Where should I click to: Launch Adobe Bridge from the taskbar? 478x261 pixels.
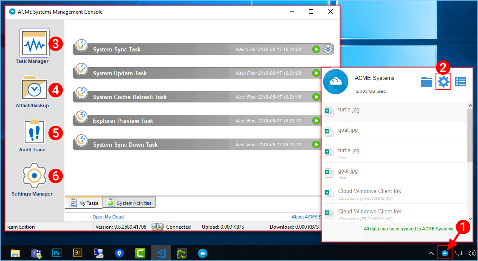[x=78, y=253]
